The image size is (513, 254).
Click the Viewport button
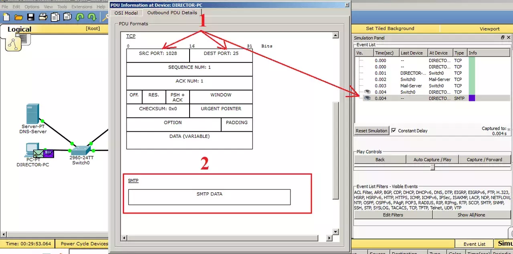tap(489, 29)
